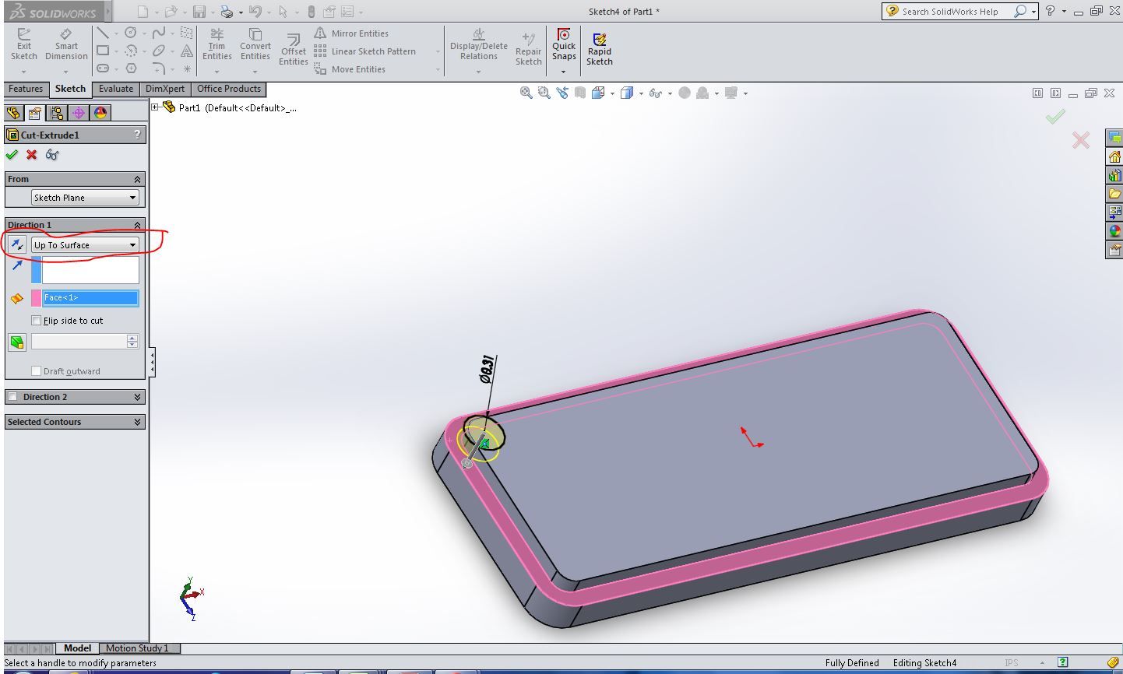Open the Motion Study 1 tab

pyautogui.click(x=139, y=648)
